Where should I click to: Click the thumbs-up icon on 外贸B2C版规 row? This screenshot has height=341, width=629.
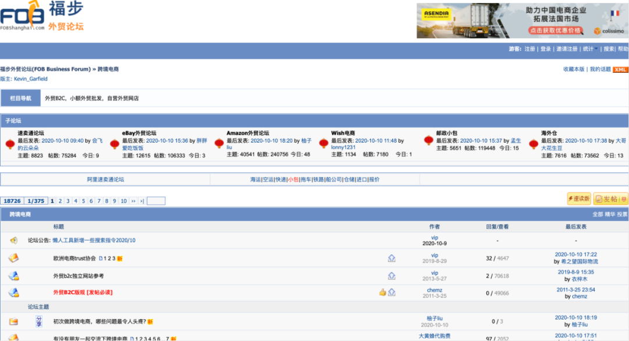coord(383,292)
